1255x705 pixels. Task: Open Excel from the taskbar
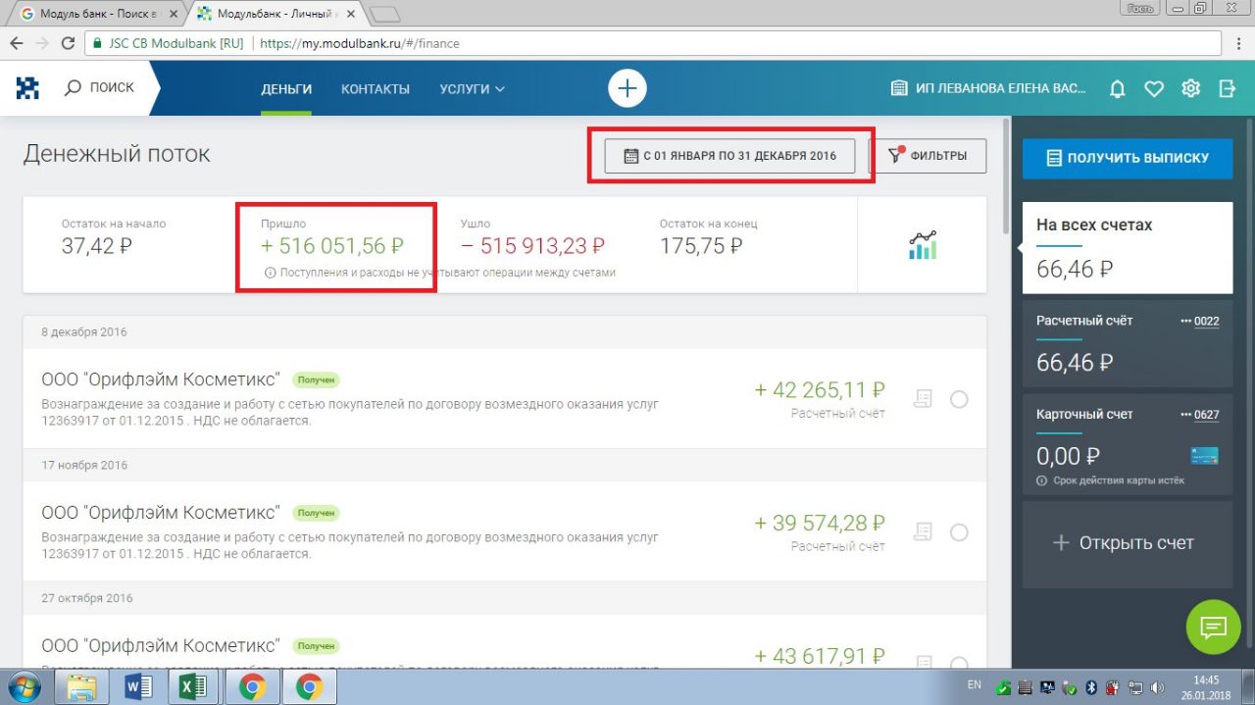pos(193,687)
